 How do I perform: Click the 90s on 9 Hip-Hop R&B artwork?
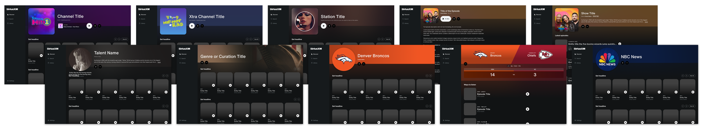(173, 21)
